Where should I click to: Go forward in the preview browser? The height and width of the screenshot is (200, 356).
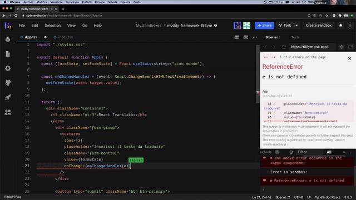click(x=274, y=47)
